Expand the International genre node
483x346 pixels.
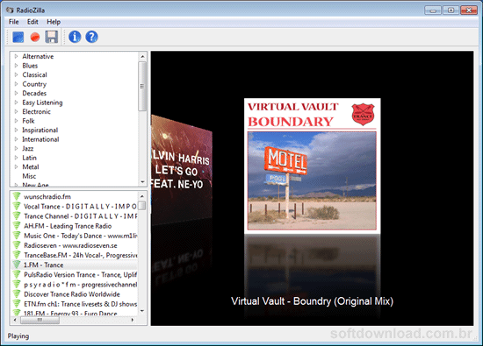(17, 139)
